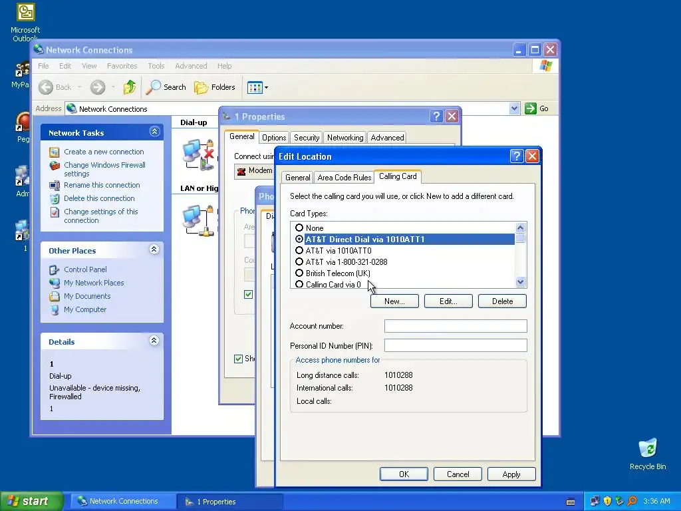Click Cancel in Edit Location dialog
The width and height of the screenshot is (681, 511).
(458, 474)
